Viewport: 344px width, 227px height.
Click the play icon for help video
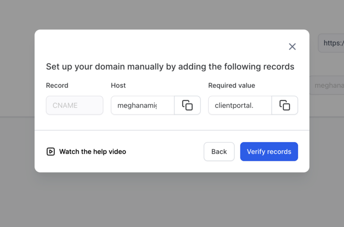(x=51, y=152)
